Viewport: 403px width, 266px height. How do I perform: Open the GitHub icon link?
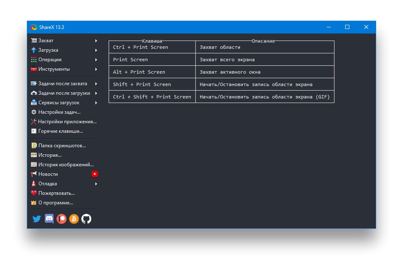coord(86,219)
